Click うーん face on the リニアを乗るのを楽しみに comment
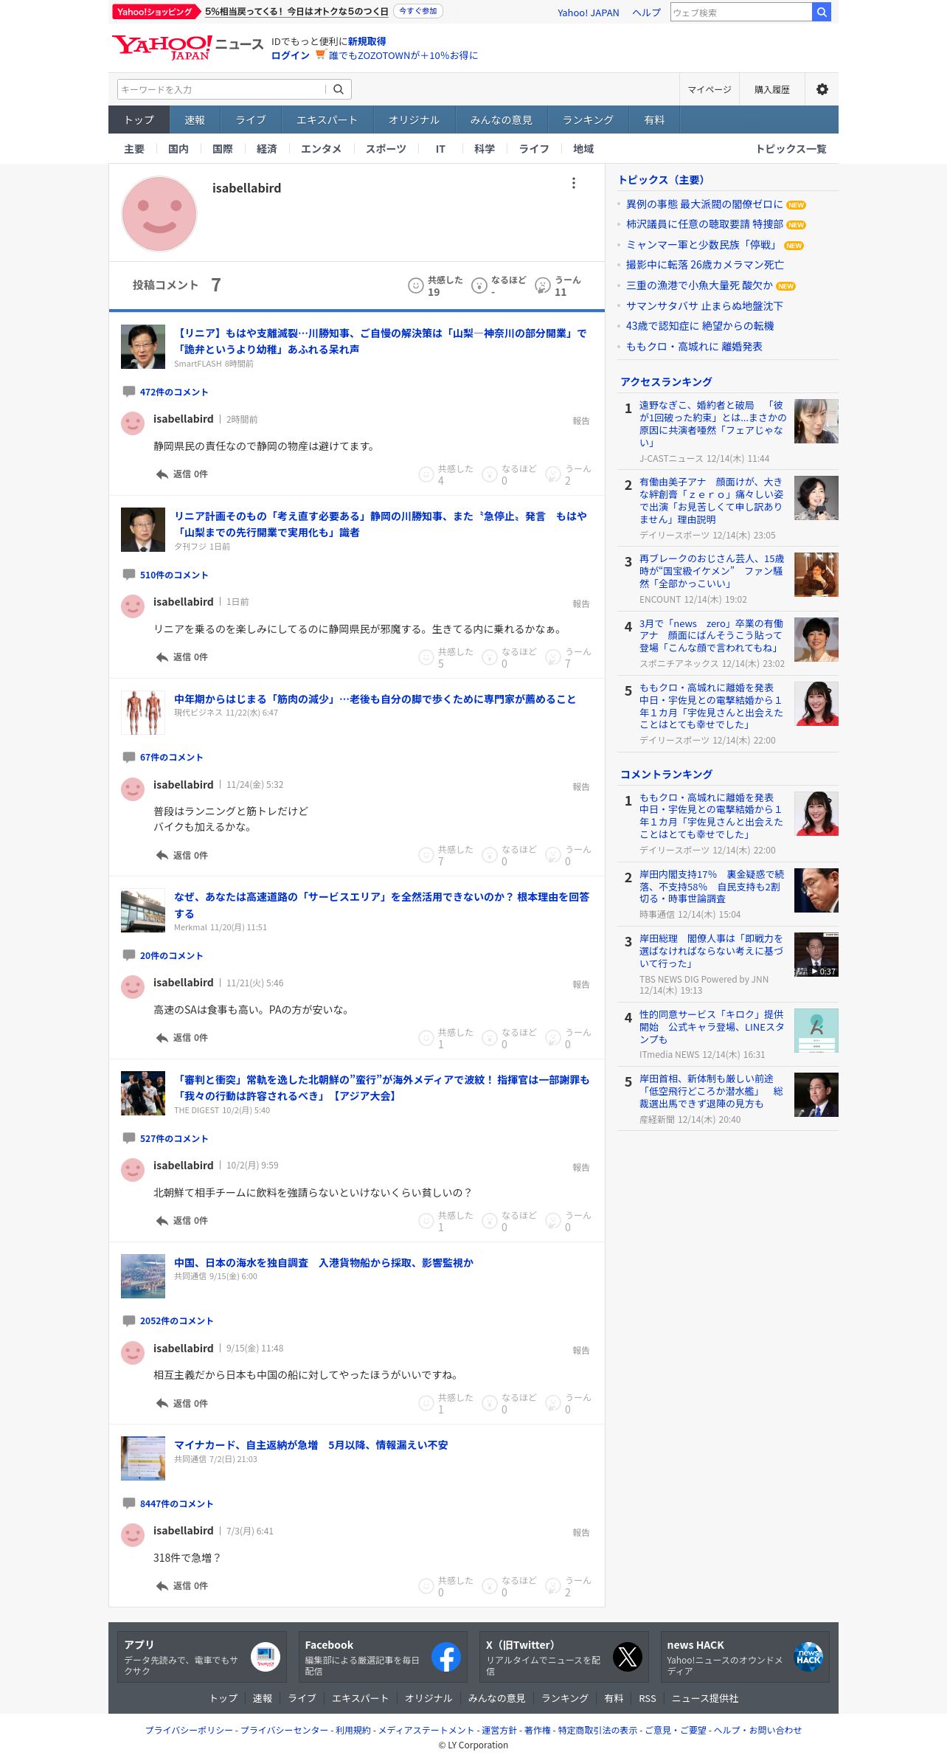Screen dimensions: 947x1755 [552, 657]
